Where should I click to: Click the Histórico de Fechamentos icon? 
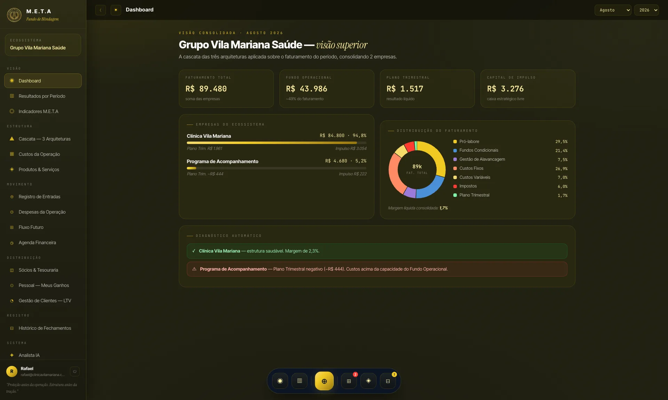[12, 328]
